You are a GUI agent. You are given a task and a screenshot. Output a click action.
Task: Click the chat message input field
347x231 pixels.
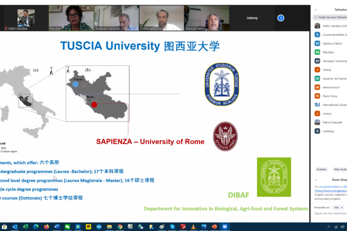(x=330, y=213)
